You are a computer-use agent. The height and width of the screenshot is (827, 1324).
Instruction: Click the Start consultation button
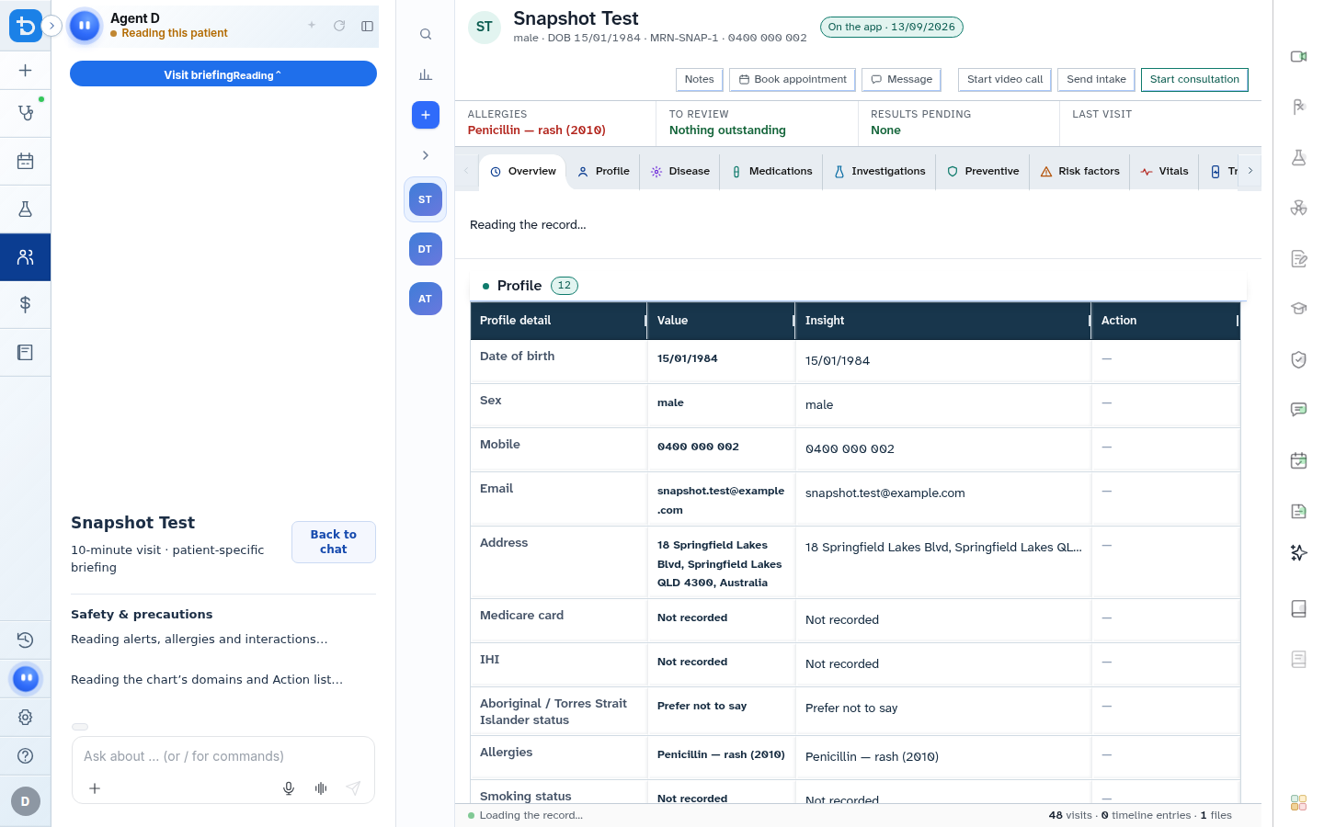coord(1194,80)
